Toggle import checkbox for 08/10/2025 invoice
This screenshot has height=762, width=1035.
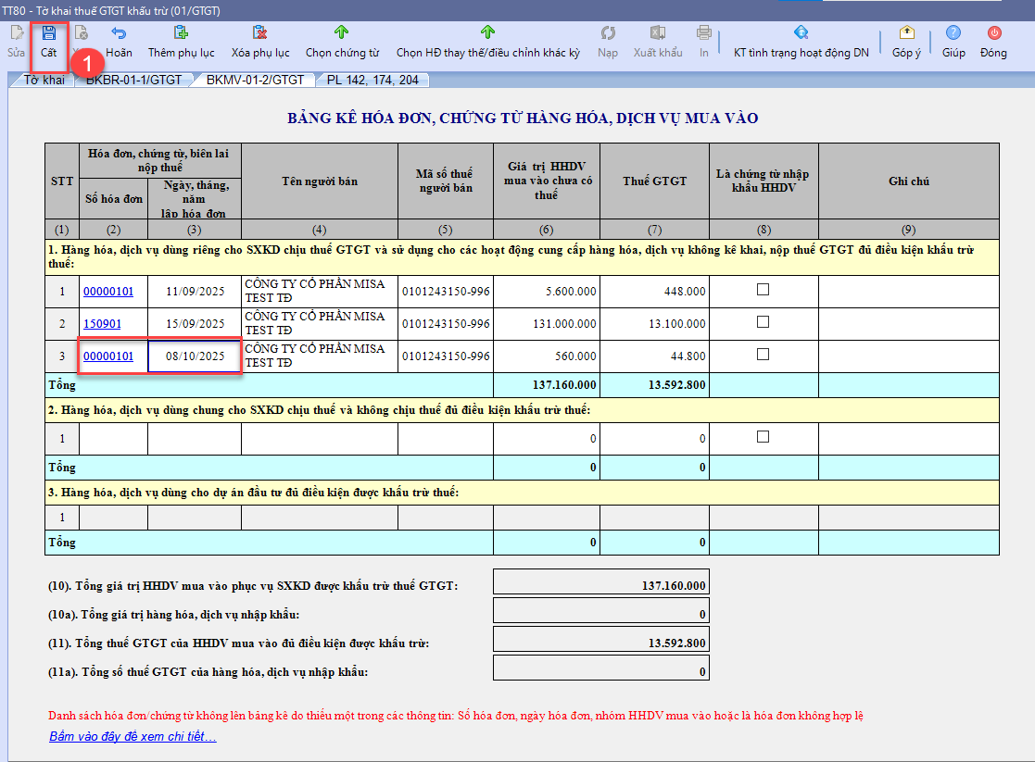(x=764, y=355)
